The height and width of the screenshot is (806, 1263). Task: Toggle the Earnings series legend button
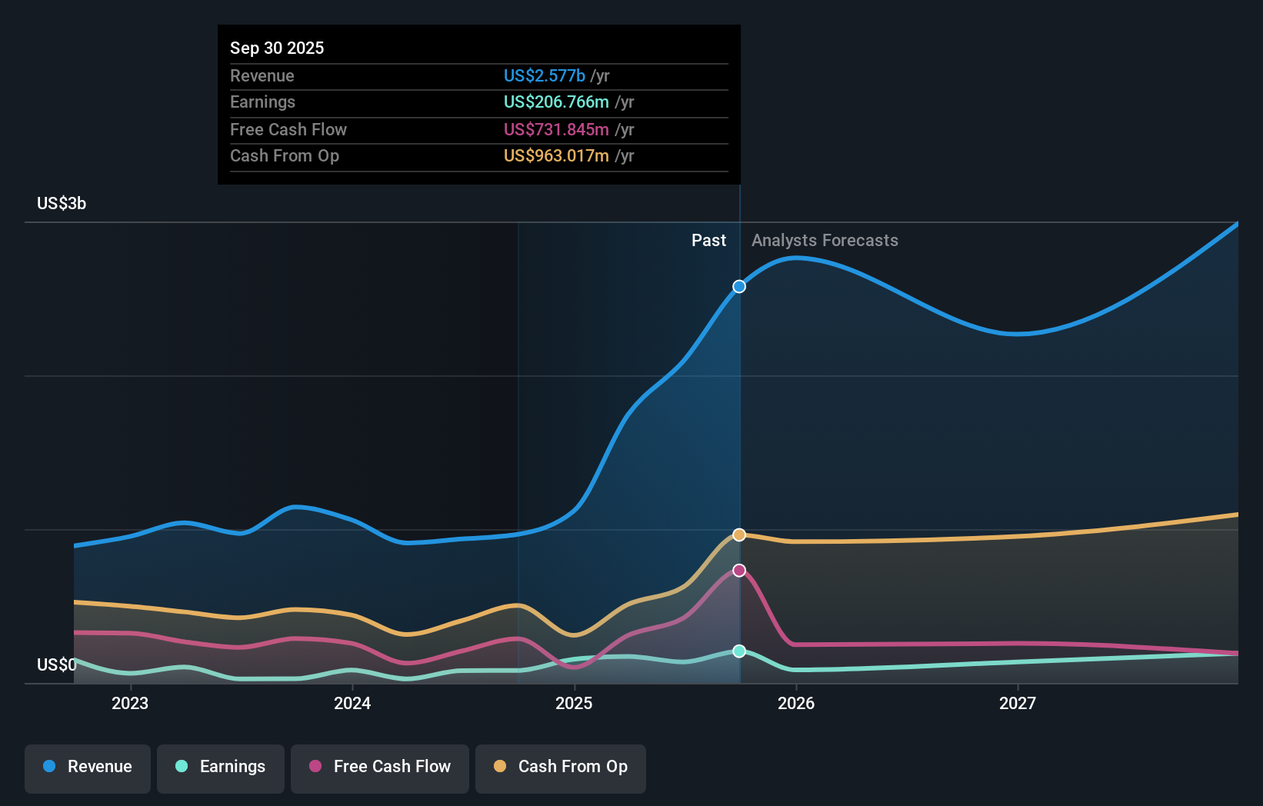point(221,768)
